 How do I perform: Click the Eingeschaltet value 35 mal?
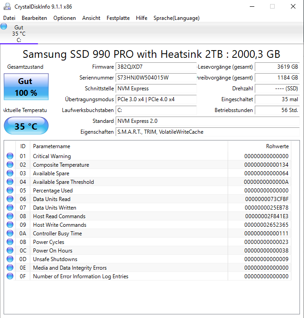(277, 99)
